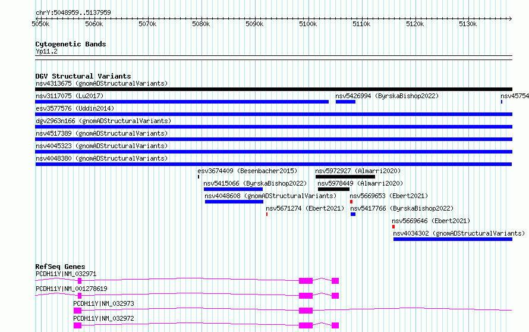This screenshot has width=529, height=332.
Task: Open nsv4048380 (gnomADStructuralVariants) label
Action: tap(102, 158)
